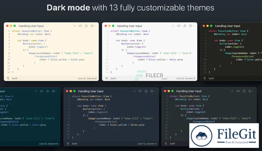Screen dimensions: 262x151
Task: Toggle preview eye icon in white-themed window
Action: 173,26
